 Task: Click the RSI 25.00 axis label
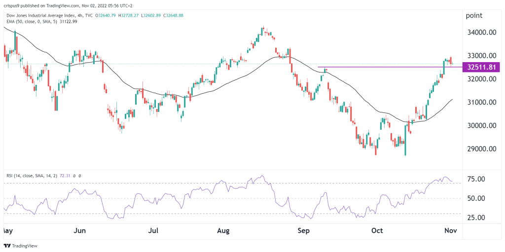tap(477, 217)
